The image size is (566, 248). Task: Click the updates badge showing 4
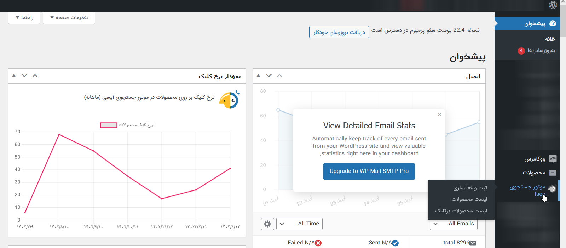point(521,50)
